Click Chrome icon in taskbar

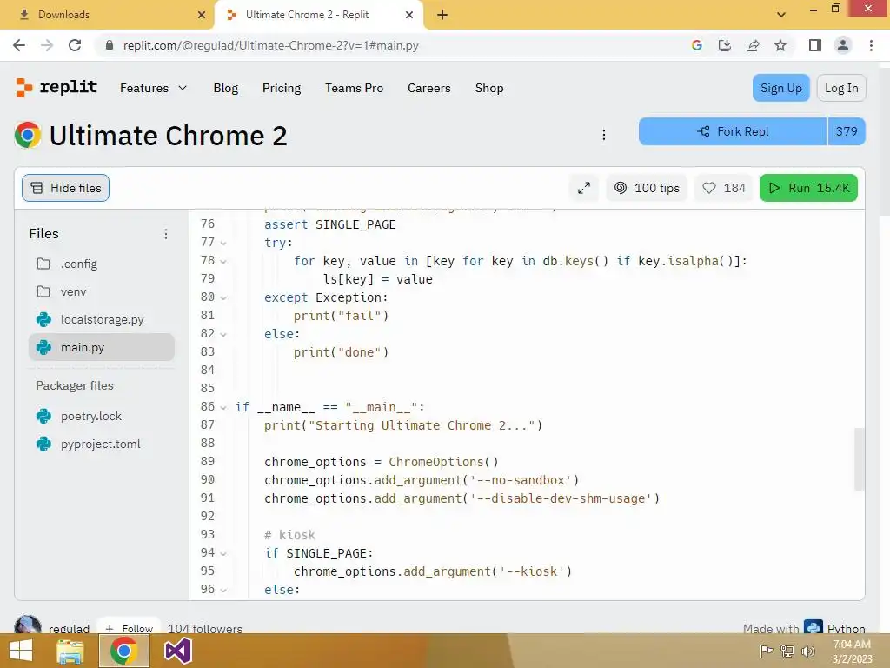click(124, 651)
